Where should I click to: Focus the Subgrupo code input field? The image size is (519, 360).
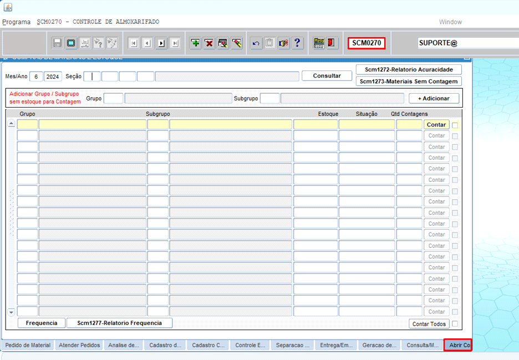[270, 98]
